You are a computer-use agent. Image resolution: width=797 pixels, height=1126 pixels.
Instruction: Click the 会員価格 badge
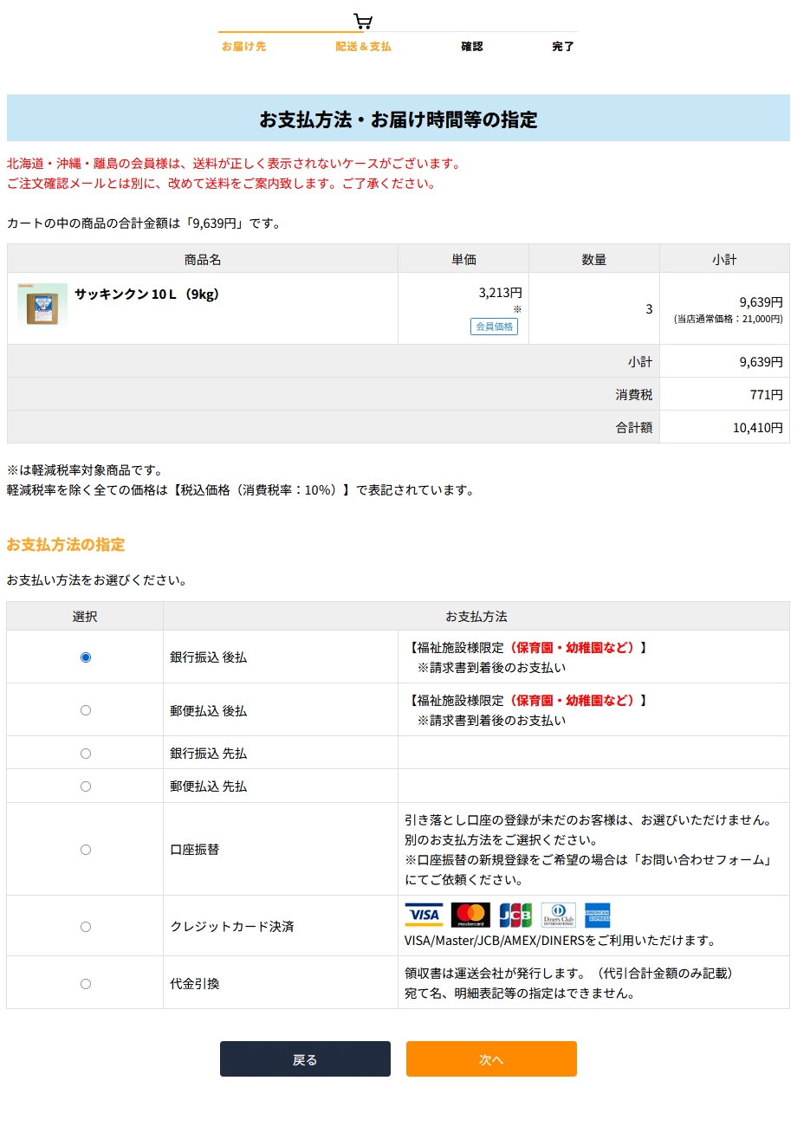click(495, 327)
